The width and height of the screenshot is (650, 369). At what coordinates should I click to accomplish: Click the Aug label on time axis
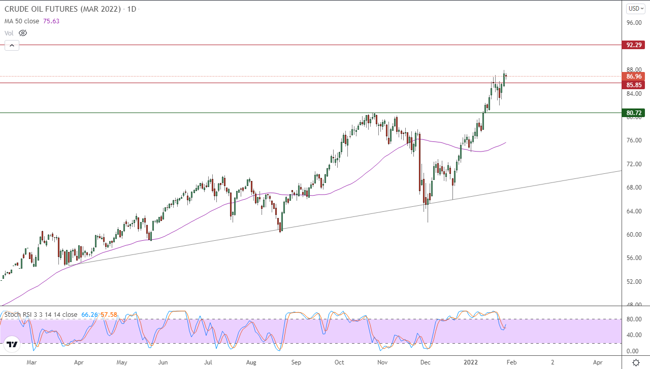click(251, 362)
